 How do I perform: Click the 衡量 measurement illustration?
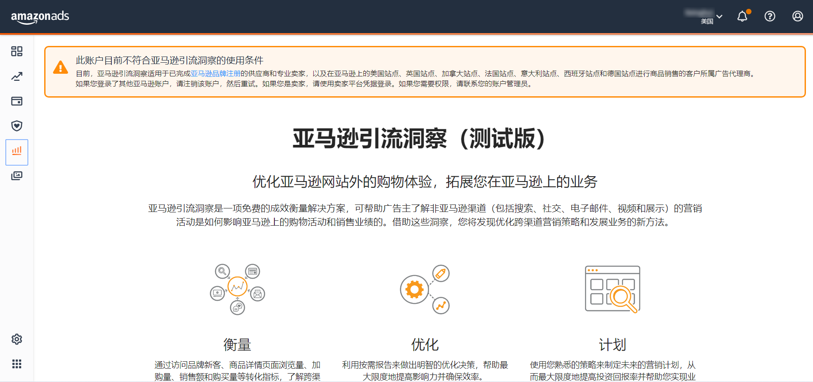[x=237, y=289]
